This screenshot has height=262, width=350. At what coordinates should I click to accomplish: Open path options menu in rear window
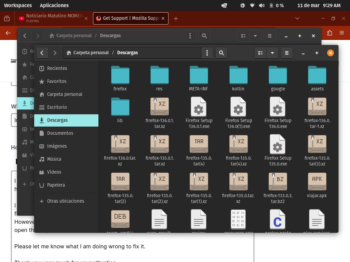[x=190, y=35]
